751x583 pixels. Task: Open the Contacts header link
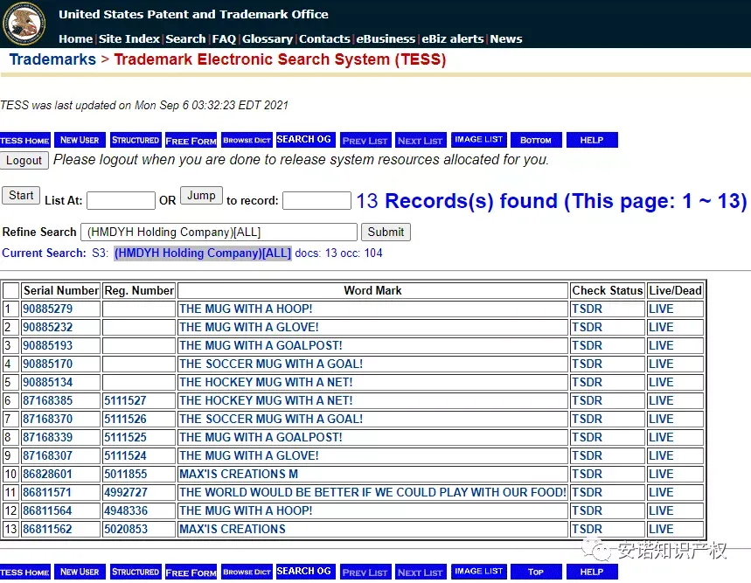coord(324,38)
